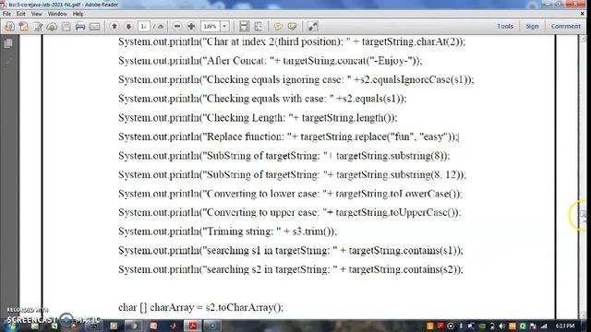591x332 pixels.
Task: Click the line containing charAt(2)
Action: (x=292, y=41)
